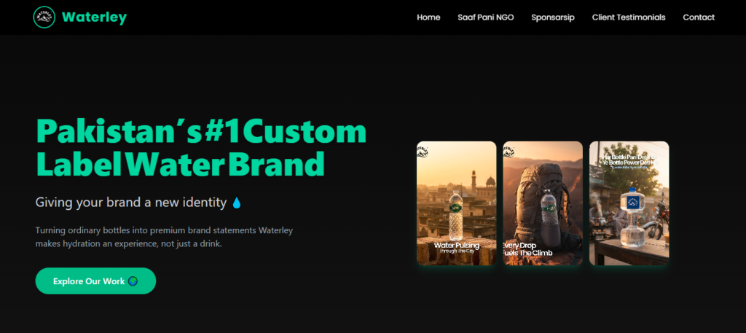The height and width of the screenshot is (333, 746).
Task: Open Client Testimonials from the navbar
Action: (x=628, y=17)
